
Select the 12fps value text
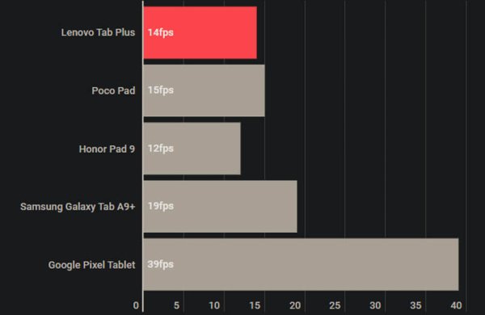pyautogui.click(x=160, y=149)
